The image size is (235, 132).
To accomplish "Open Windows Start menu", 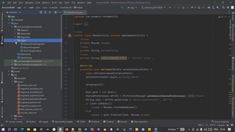I will click(x=3, y=129).
